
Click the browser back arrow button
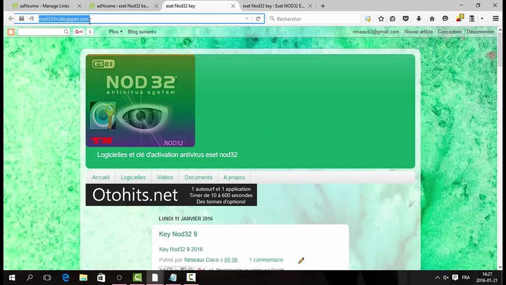11,19
